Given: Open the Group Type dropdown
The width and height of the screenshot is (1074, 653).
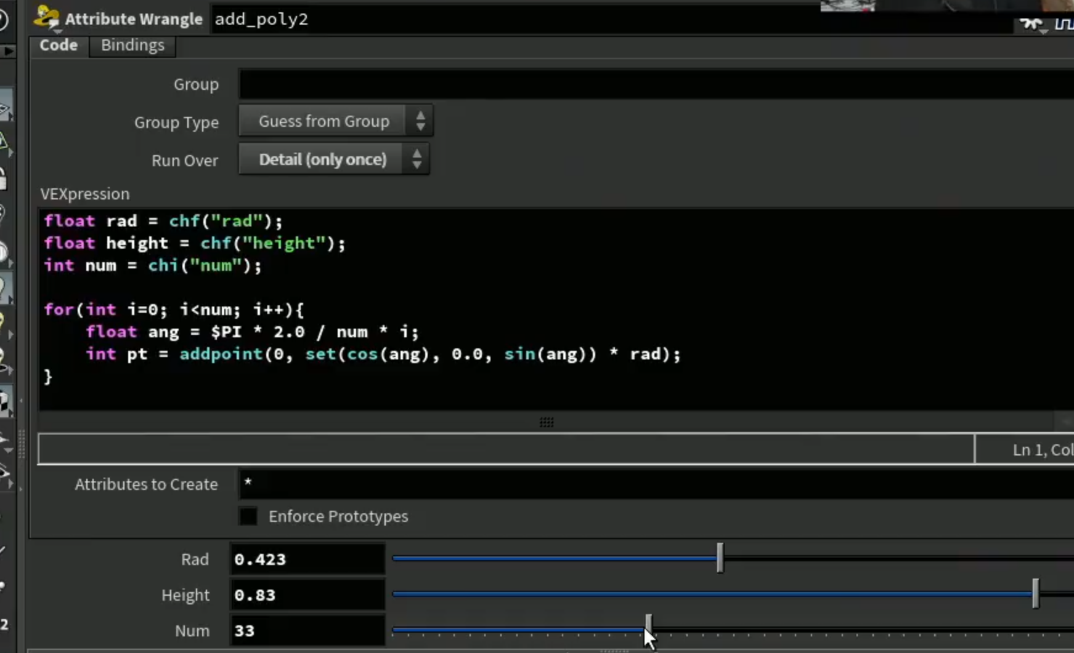Looking at the screenshot, I should coord(335,121).
